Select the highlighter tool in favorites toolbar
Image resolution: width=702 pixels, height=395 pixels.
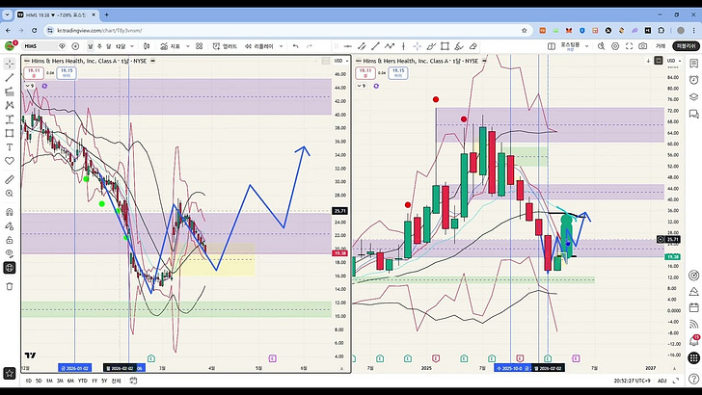[459, 46]
